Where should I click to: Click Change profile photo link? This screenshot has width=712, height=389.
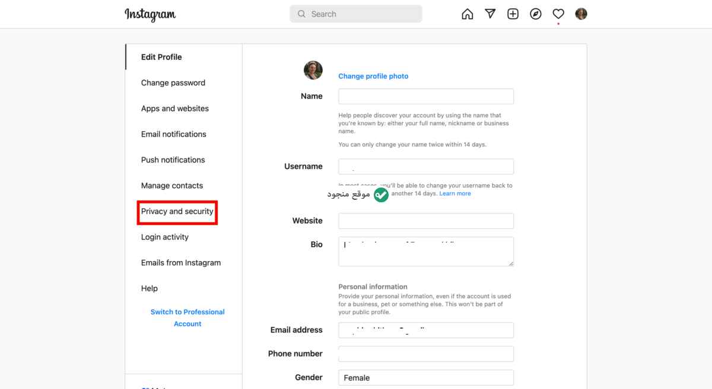[x=373, y=76]
